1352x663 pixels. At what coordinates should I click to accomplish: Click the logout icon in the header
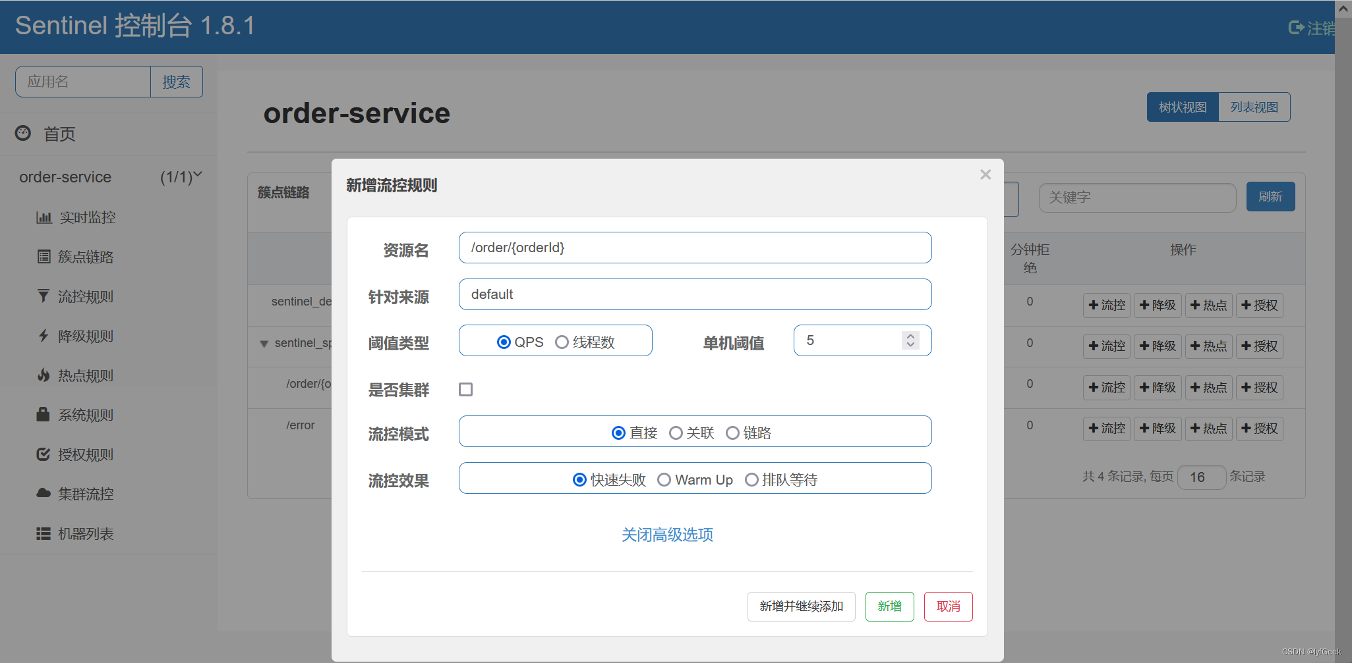tap(1296, 28)
